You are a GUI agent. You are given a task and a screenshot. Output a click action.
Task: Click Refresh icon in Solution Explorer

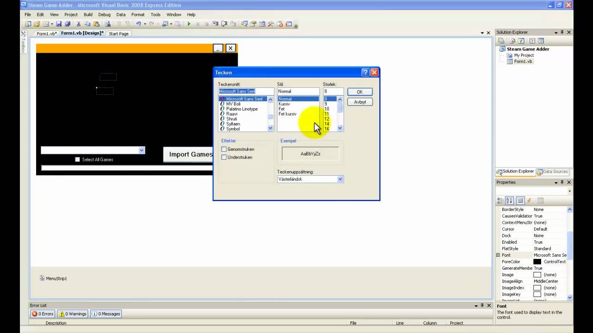[x=521, y=41]
